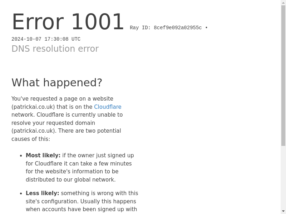The height and width of the screenshot is (214, 286).
Task: Click the bold Less likely: label
Action: 42,193
